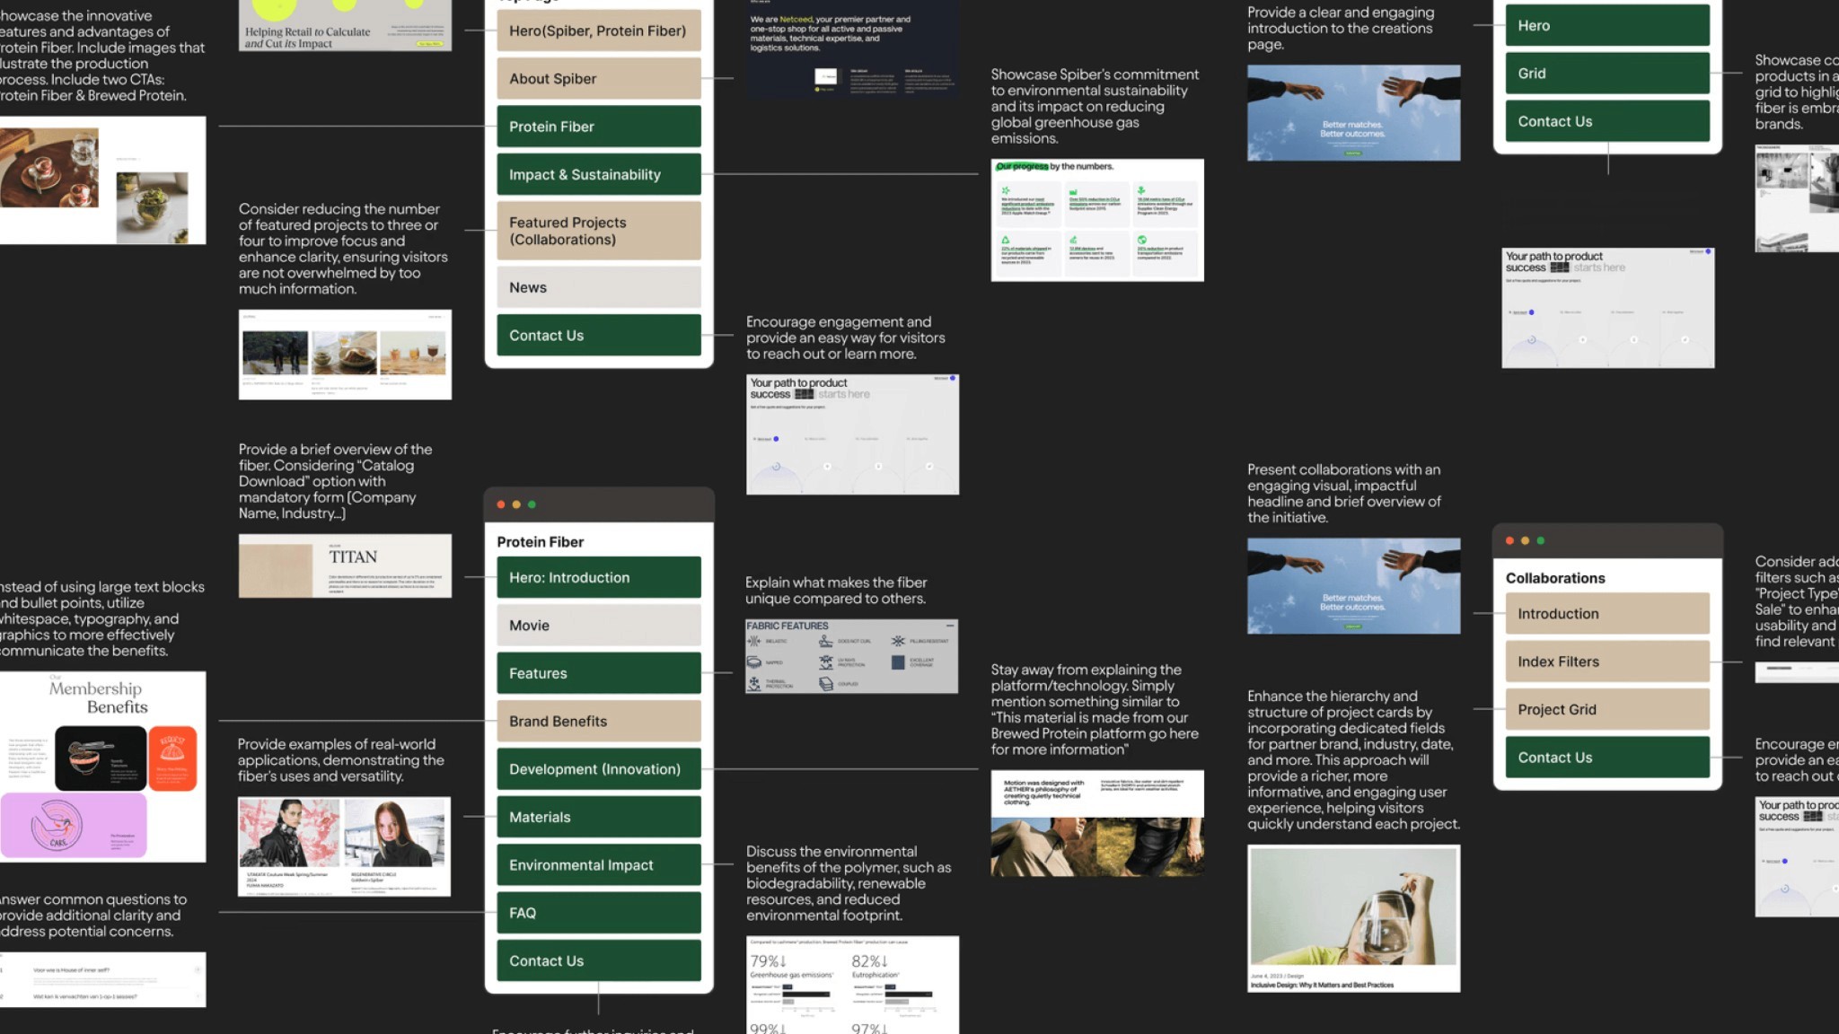
Task: Collapse the Fabric Features panel via minus icon
Action: 949,626
